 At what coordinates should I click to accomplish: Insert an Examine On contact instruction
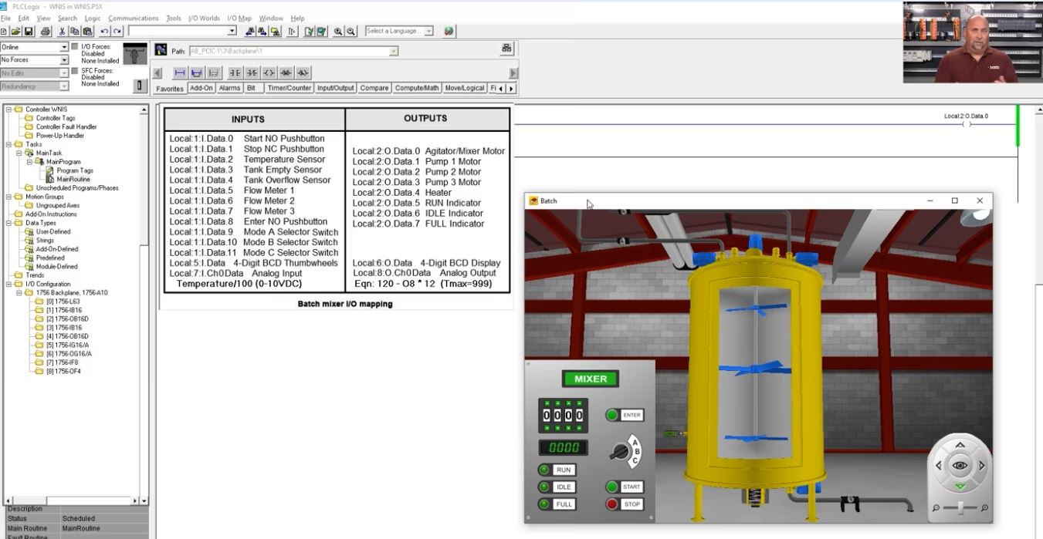click(x=235, y=72)
